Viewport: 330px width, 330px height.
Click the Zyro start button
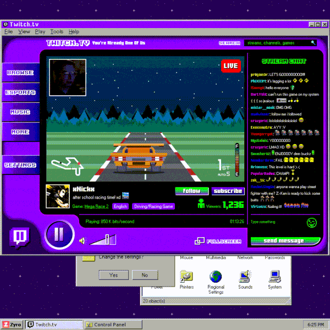tap(12, 324)
